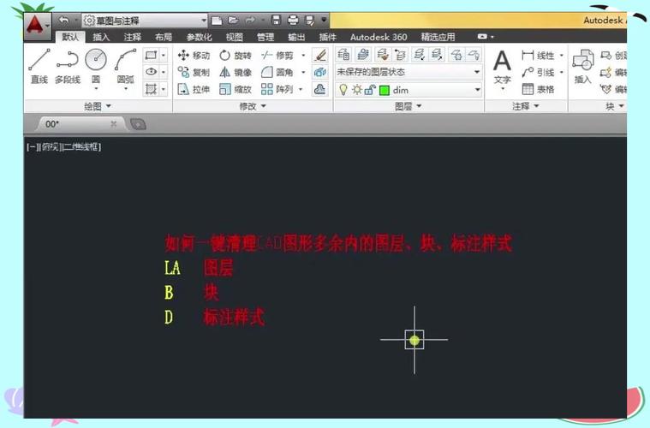Click the Fillet (圆角) tool

point(277,73)
